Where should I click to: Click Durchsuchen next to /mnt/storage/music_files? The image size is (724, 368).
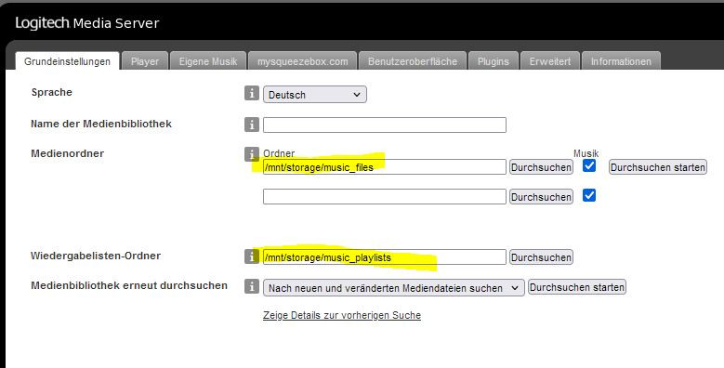point(541,167)
